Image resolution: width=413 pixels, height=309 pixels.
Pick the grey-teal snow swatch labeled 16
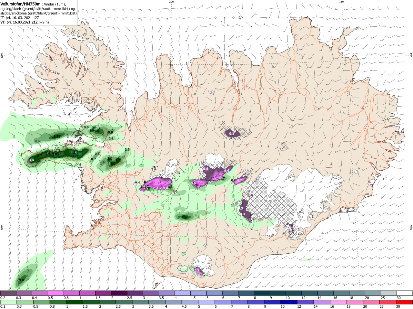[x=340, y=293]
